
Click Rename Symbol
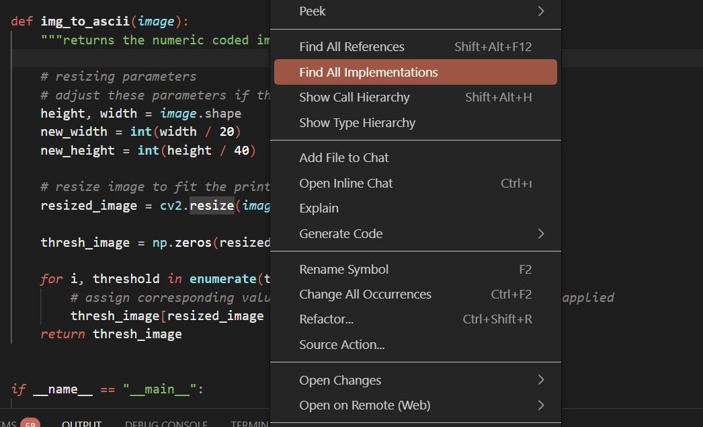343,269
